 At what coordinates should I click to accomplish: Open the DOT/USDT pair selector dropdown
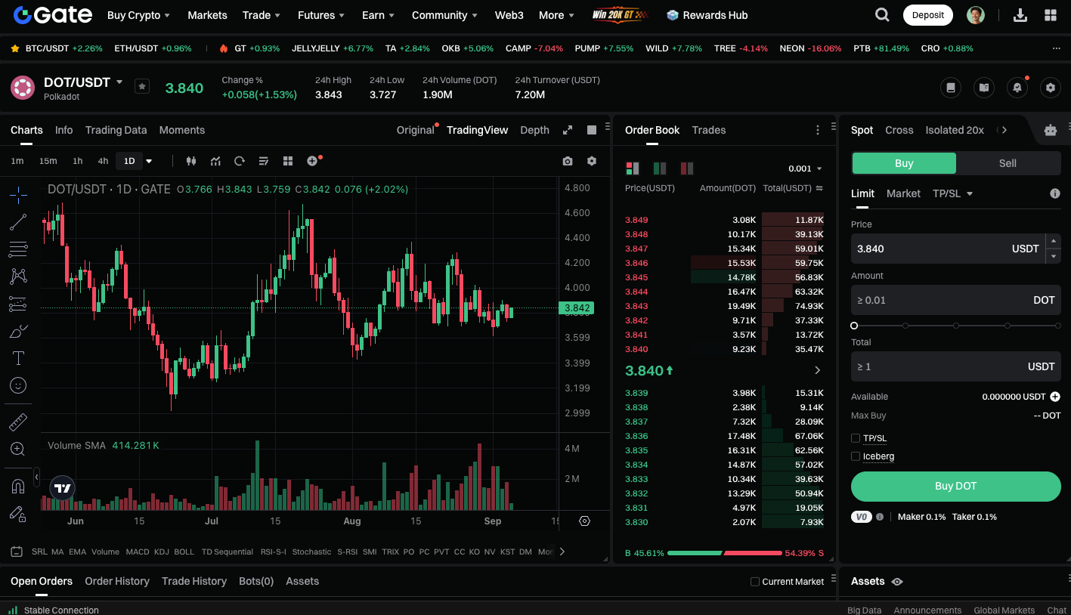pyautogui.click(x=119, y=82)
